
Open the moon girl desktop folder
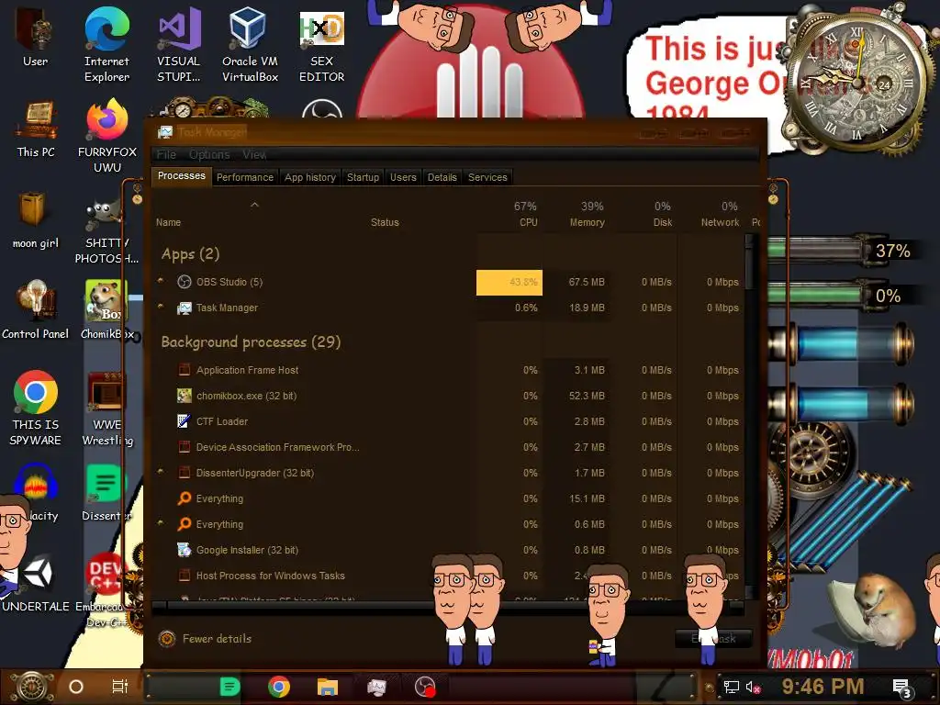point(36,220)
